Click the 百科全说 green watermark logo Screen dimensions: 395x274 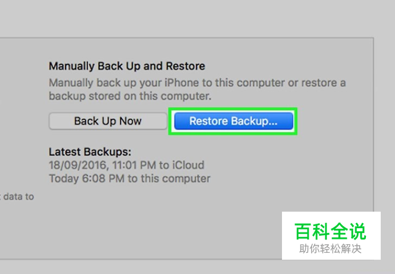[x=330, y=231]
